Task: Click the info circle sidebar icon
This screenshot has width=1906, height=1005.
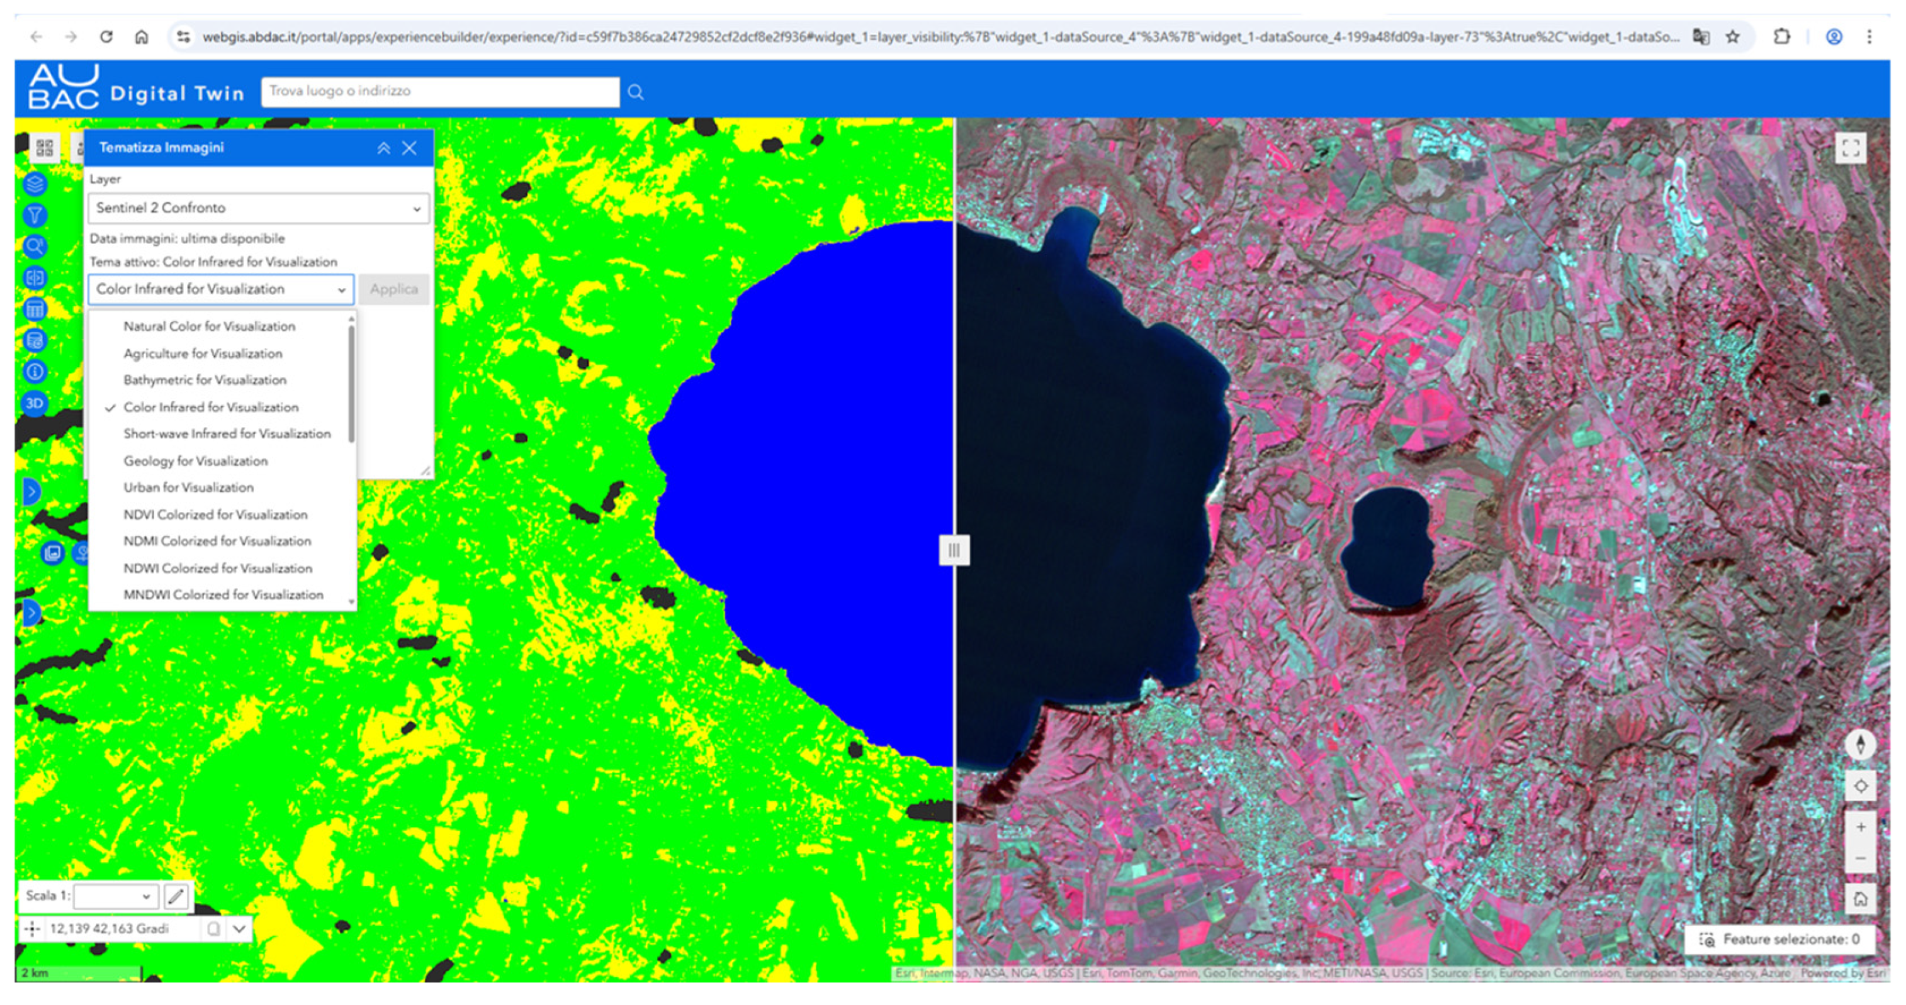Action: 35,371
